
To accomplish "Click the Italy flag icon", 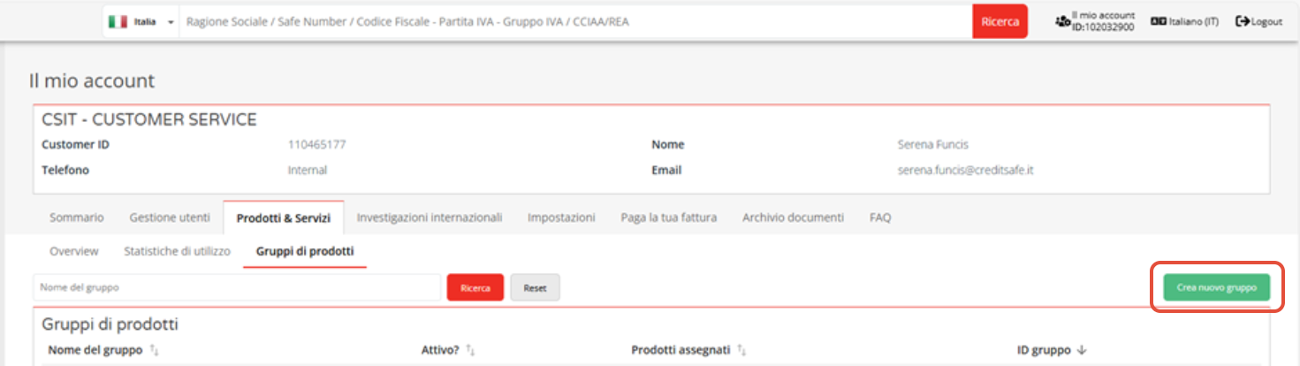I will (118, 21).
